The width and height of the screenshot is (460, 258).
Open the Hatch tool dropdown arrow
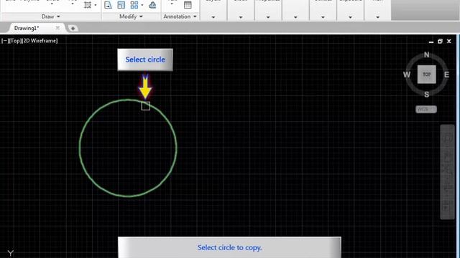[x=96, y=5]
